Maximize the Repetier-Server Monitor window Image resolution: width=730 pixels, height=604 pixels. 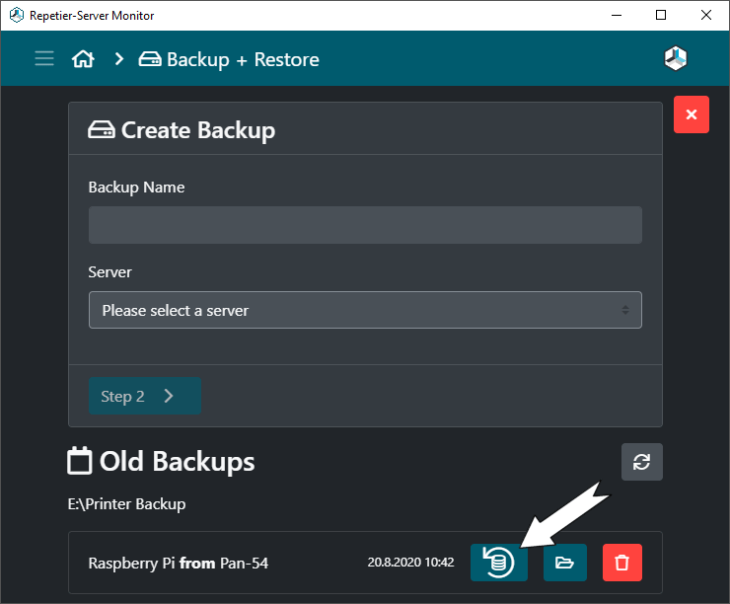[x=661, y=16]
